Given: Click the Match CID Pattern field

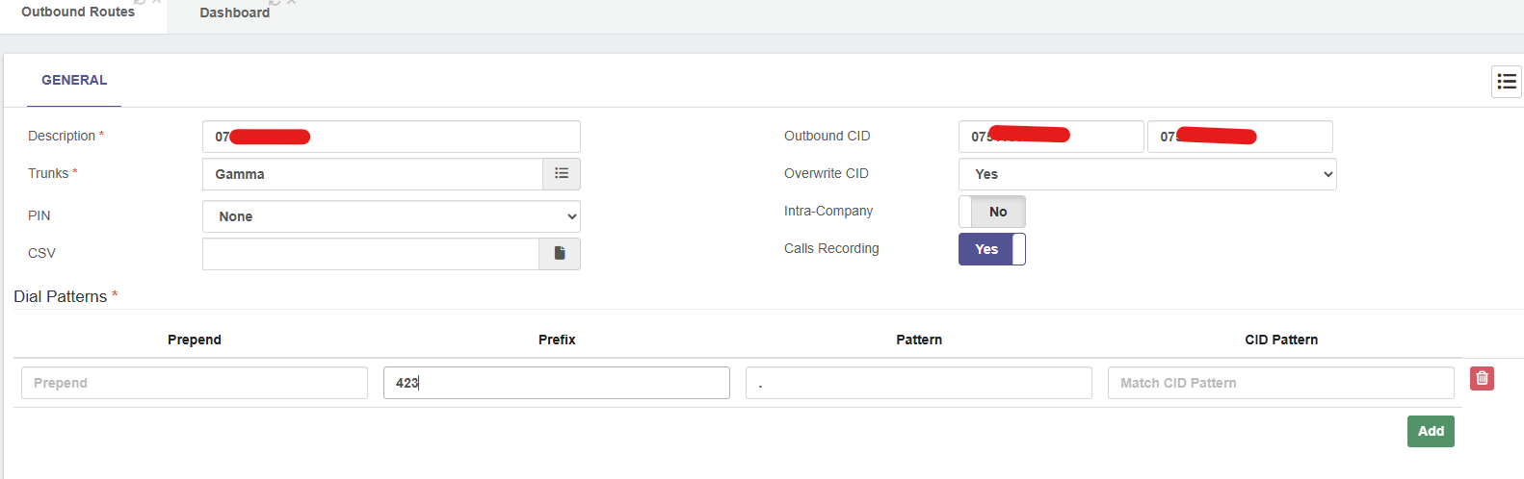Looking at the screenshot, I should 1280,383.
